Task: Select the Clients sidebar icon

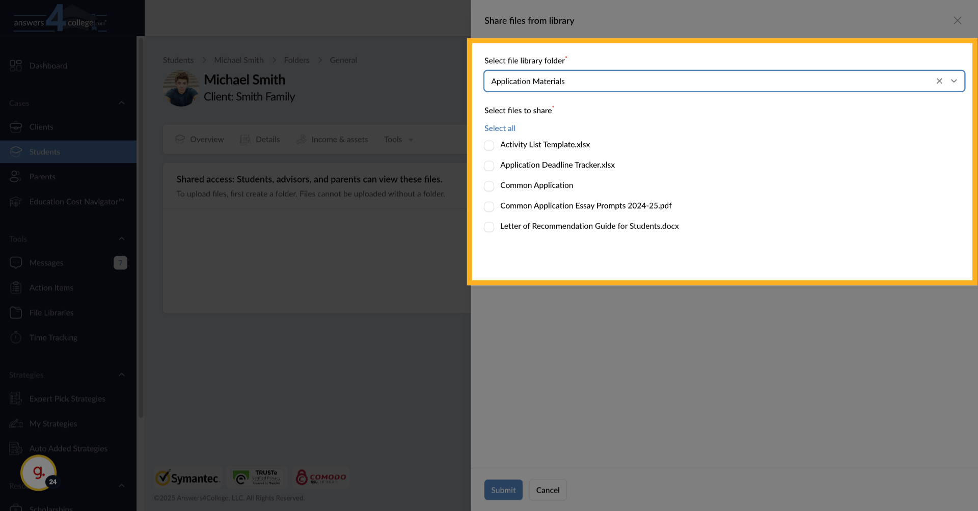Action: pyautogui.click(x=16, y=127)
